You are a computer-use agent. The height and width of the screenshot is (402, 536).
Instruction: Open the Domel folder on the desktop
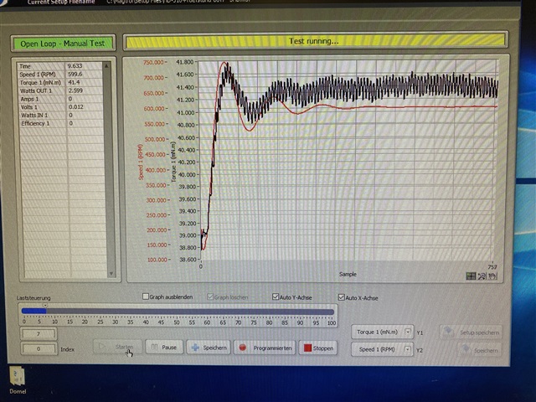click(x=17, y=379)
